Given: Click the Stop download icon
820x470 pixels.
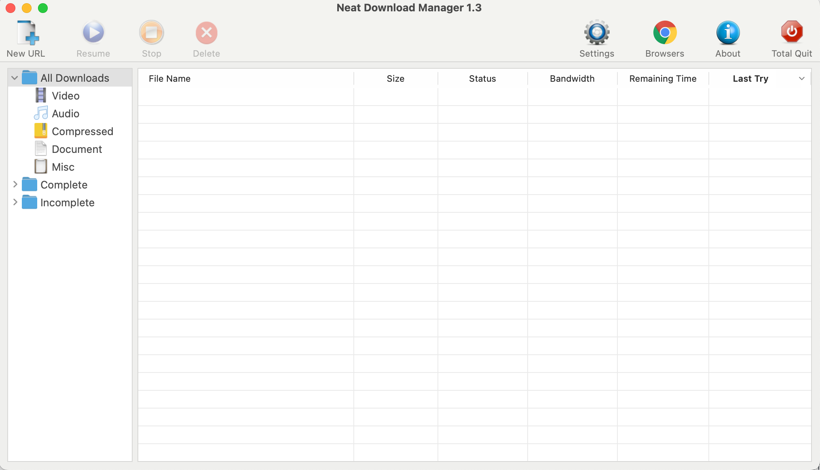Looking at the screenshot, I should coord(152,33).
